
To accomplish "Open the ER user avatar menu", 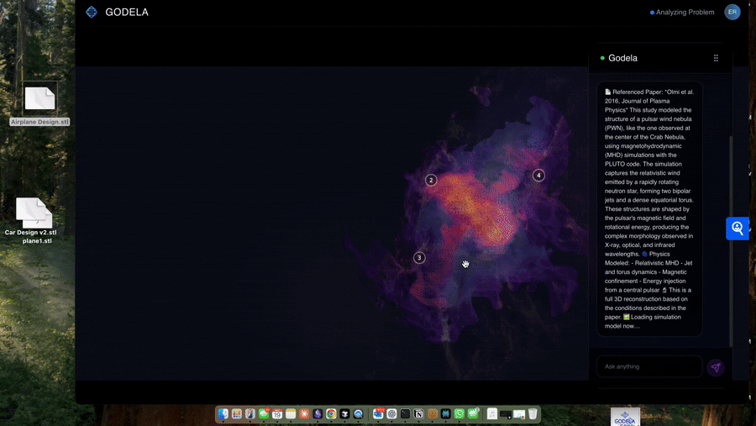I will pyautogui.click(x=732, y=12).
